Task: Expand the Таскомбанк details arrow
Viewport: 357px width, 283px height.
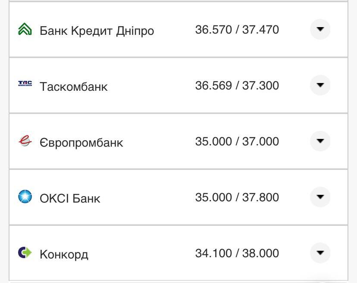Action: pos(320,85)
